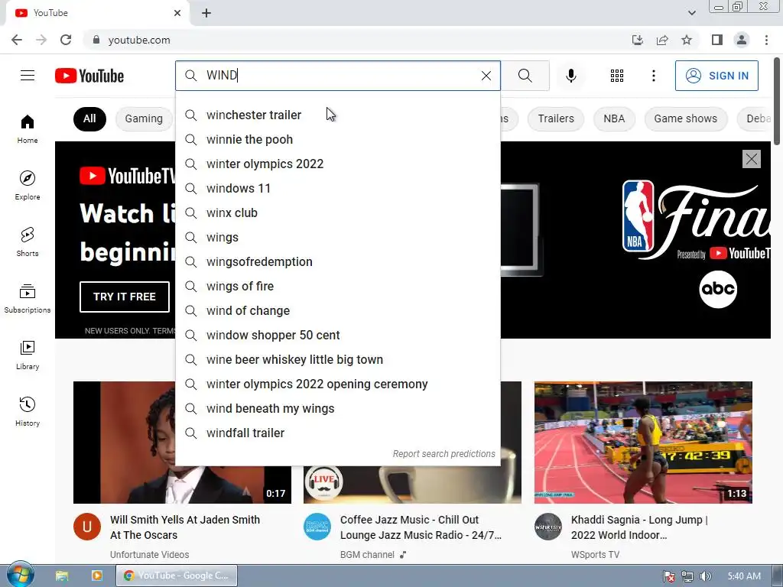Open Coffee Jazz Music video title

coord(421,527)
